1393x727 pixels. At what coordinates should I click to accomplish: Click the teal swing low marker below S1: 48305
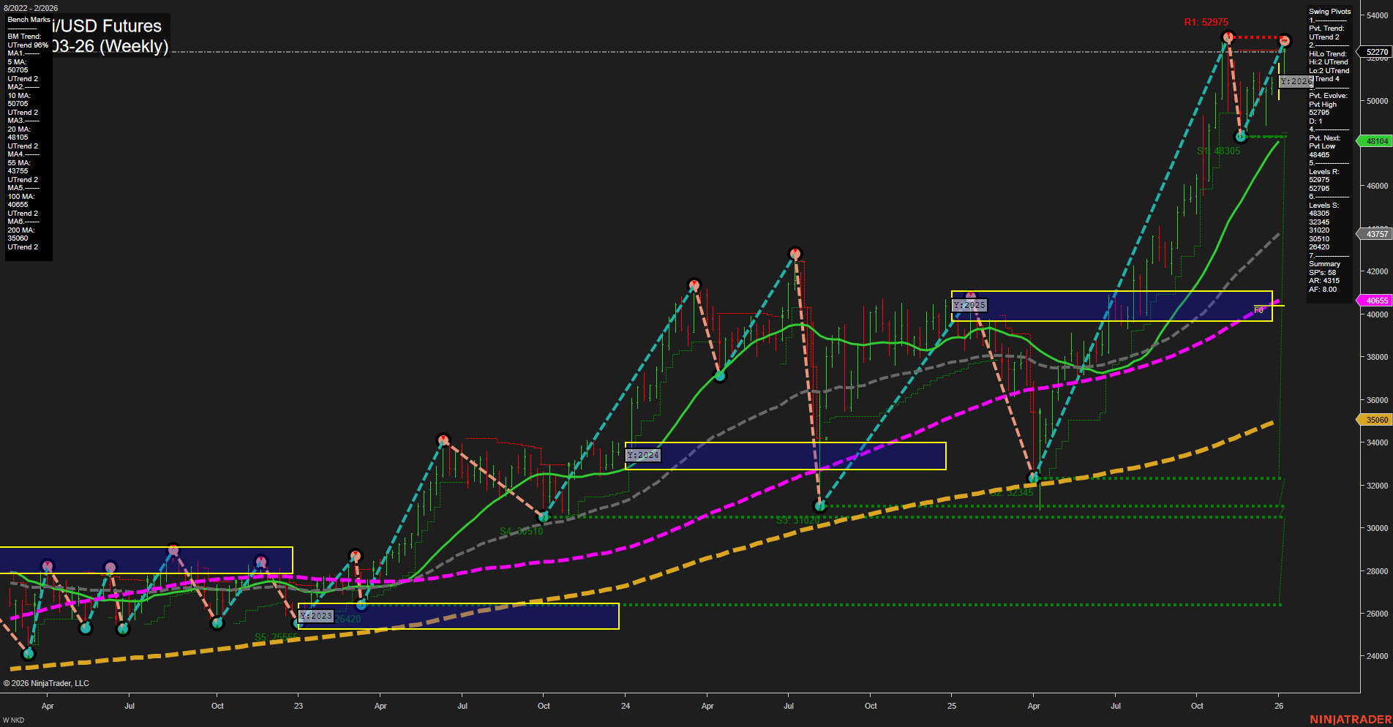(1242, 136)
